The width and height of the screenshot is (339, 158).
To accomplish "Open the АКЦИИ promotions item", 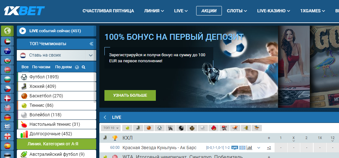I will click(209, 11).
